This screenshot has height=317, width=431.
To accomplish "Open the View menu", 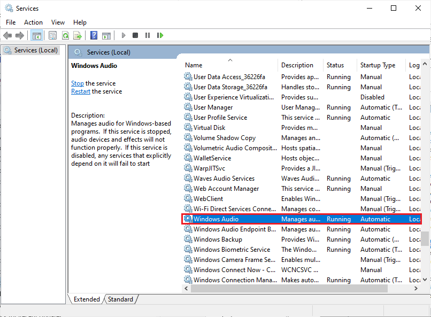I will click(x=58, y=22).
